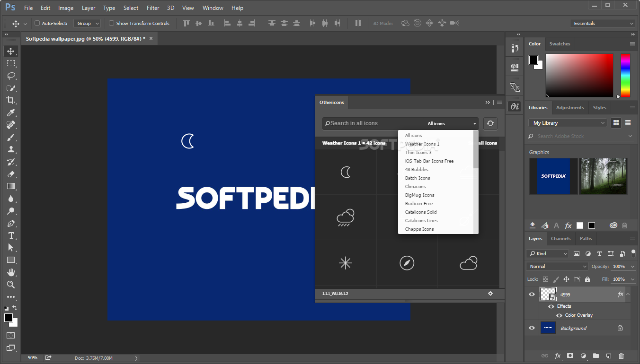Switch to the Channels tab
The width and height of the screenshot is (640, 364).
point(560,239)
